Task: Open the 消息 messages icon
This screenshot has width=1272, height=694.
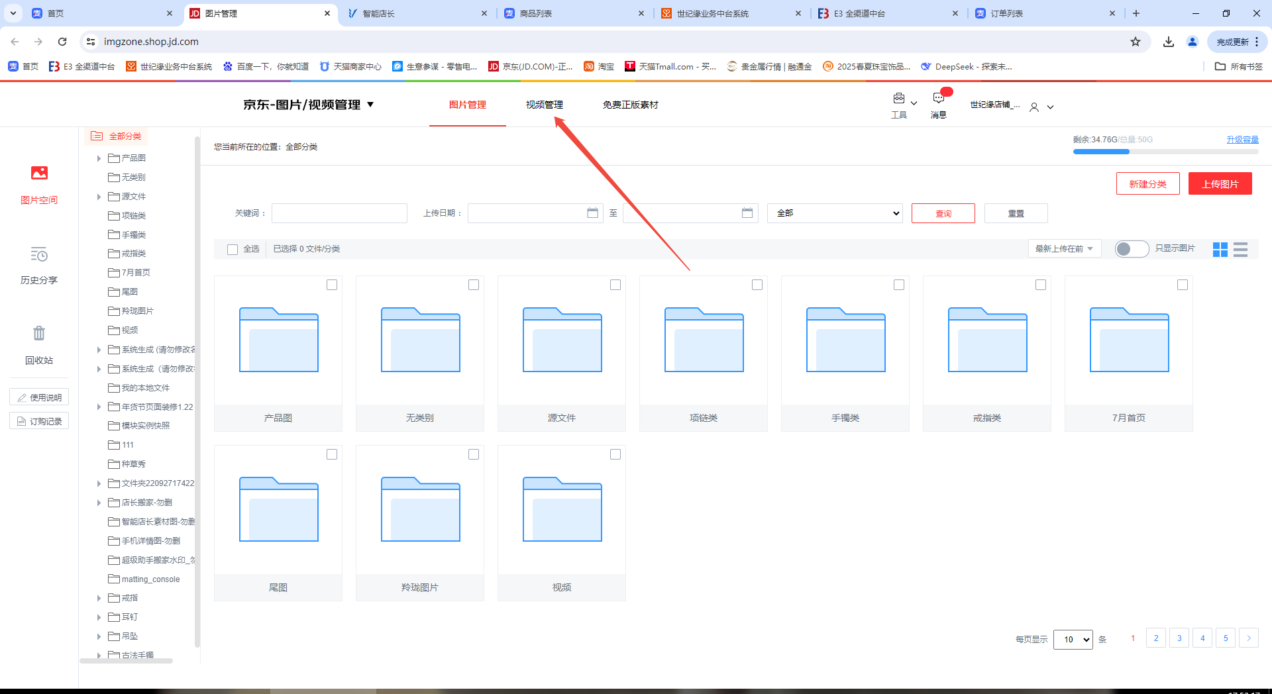Action: pos(939,99)
